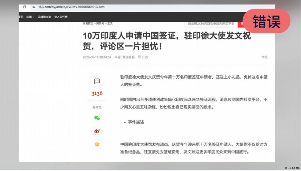The width and height of the screenshot is (301, 171).
Task: Open the comments speech bubble icon
Action: 97,81
